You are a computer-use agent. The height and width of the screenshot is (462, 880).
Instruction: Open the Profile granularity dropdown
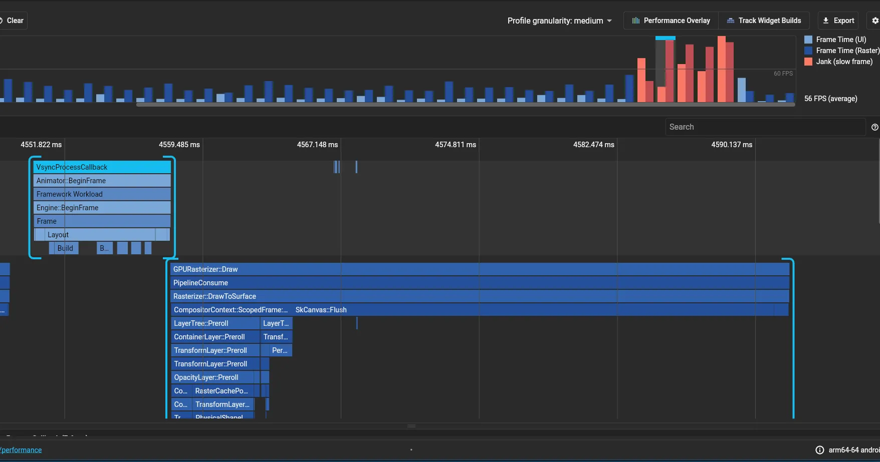coord(559,21)
